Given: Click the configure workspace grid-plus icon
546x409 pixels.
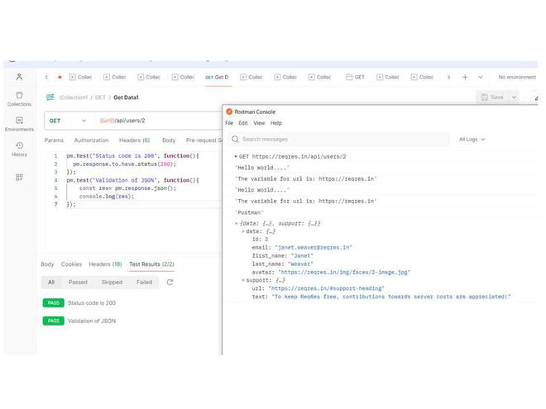Looking at the screenshot, I should tap(19, 178).
